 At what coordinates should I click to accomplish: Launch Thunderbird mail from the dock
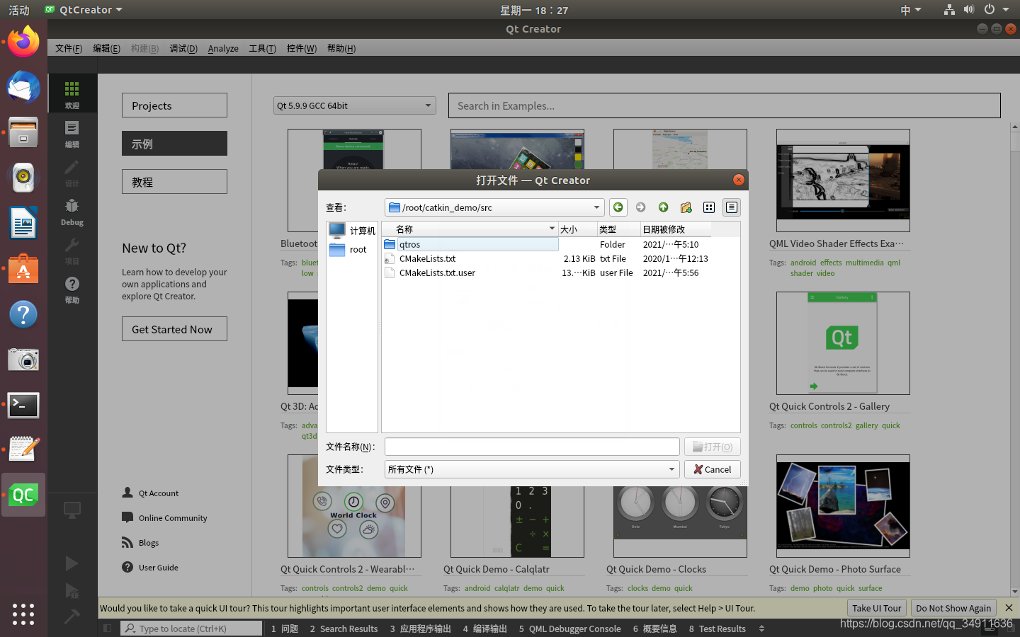[23, 87]
